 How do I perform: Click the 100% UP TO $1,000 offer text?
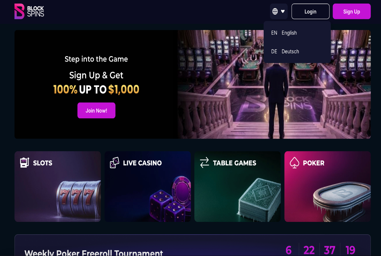tap(96, 89)
